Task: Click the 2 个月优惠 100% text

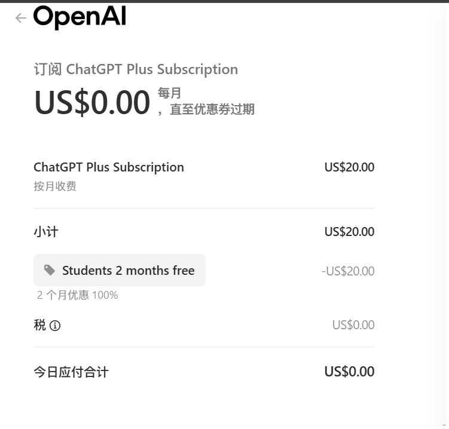Action: click(x=78, y=295)
